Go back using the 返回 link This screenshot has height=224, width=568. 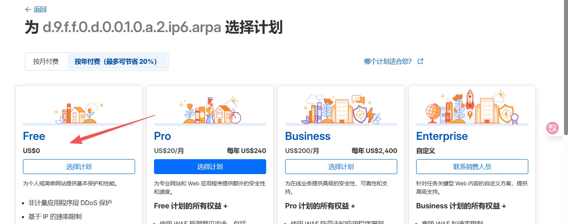coord(40,10)
